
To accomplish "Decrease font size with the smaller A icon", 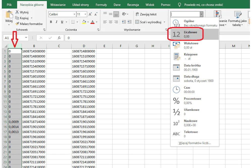I will [96, 14].
